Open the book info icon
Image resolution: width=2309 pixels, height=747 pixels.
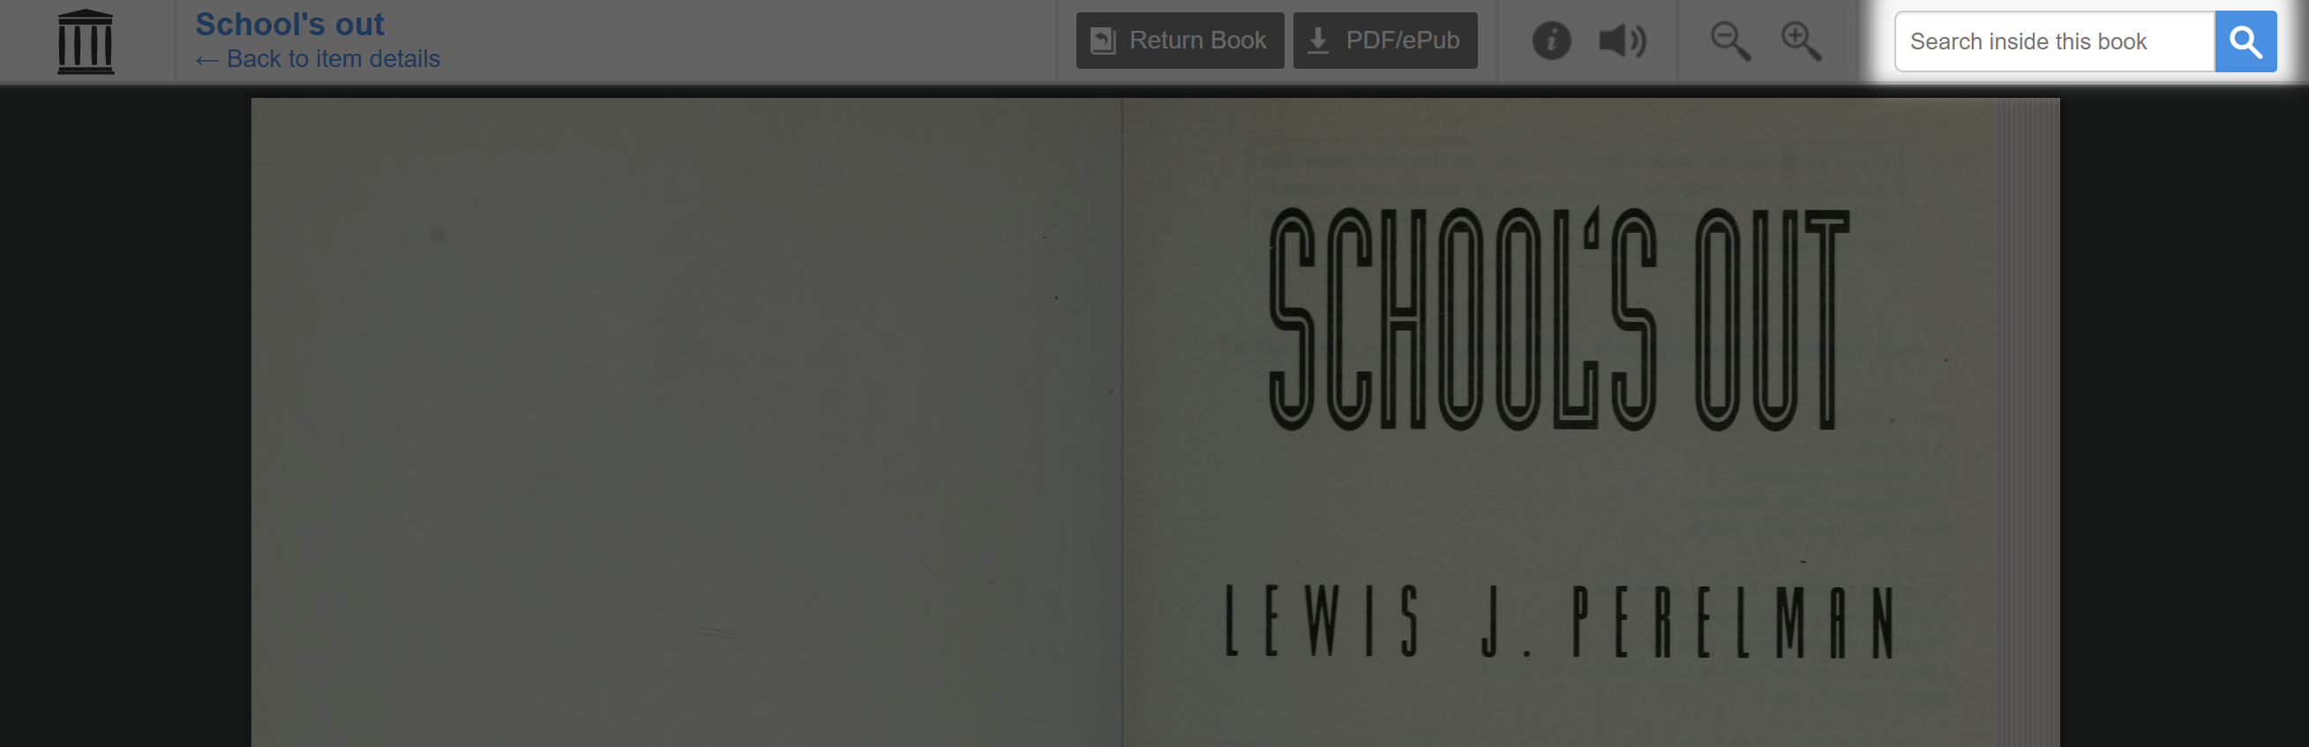click(1552, 41)
